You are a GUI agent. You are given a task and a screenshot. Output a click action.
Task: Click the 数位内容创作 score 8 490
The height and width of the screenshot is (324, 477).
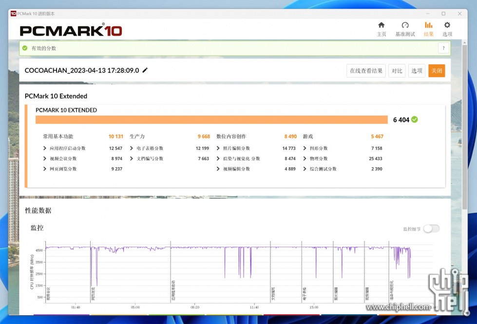290,137
